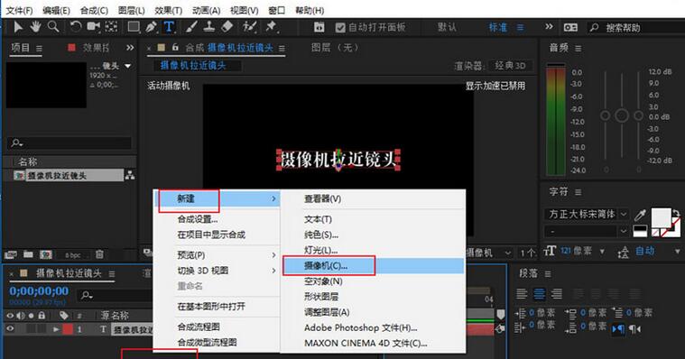Pick a color with the eyedropper in Character panel
685x359 pixels.
click(640, 215)
